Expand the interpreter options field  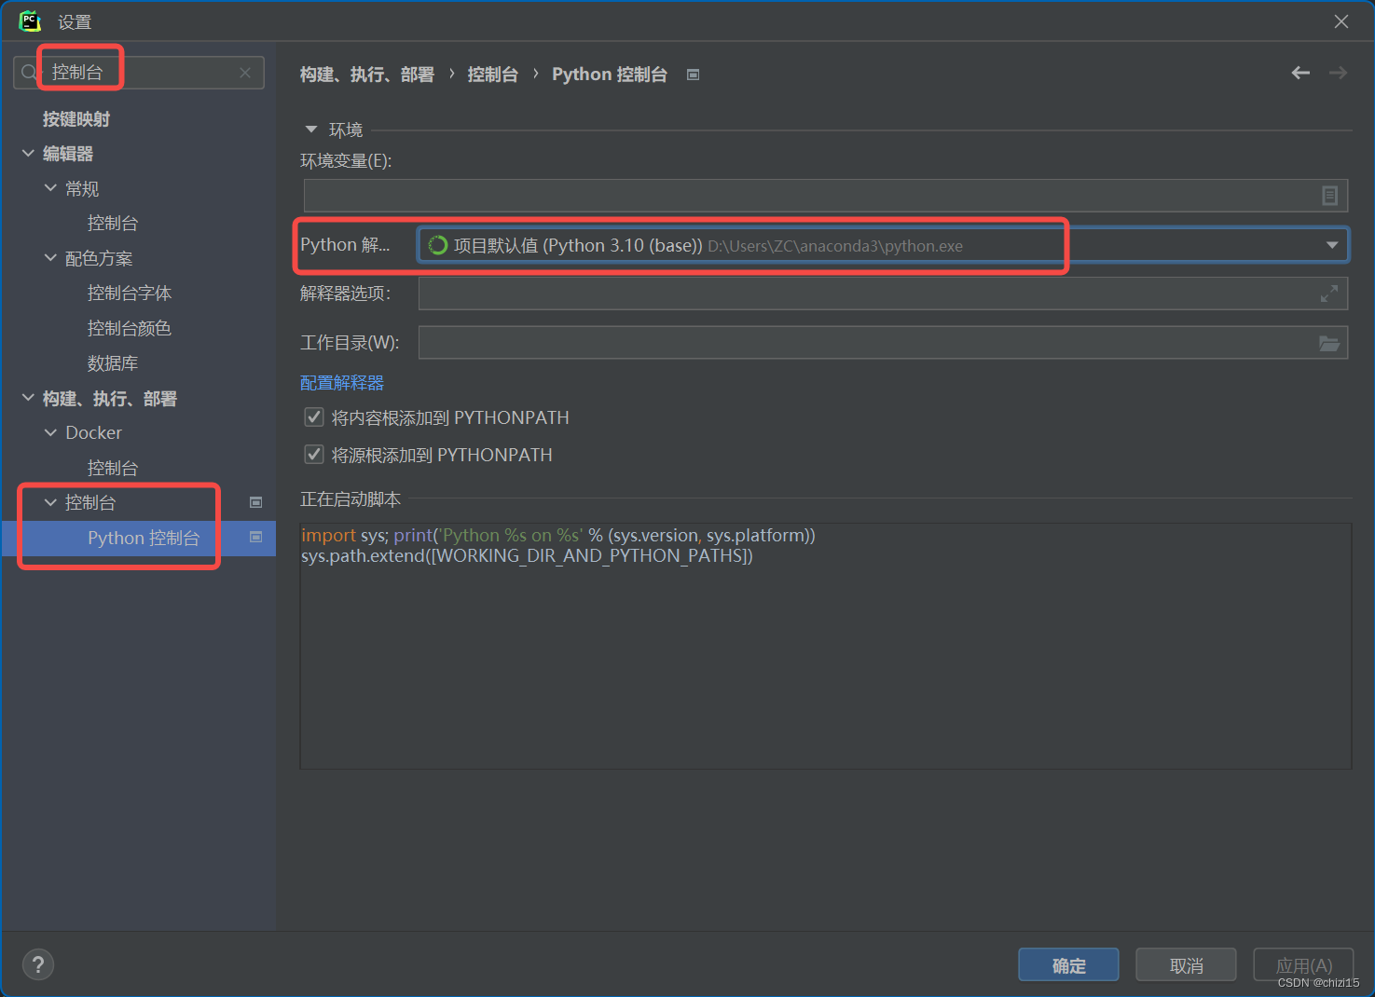pyautogui.click(x=1329, y=294)
